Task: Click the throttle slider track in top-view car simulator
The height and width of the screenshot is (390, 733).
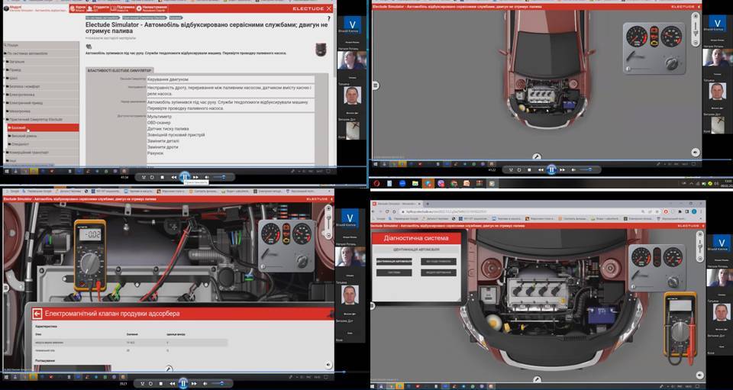Action: click(x=640, y=69)
